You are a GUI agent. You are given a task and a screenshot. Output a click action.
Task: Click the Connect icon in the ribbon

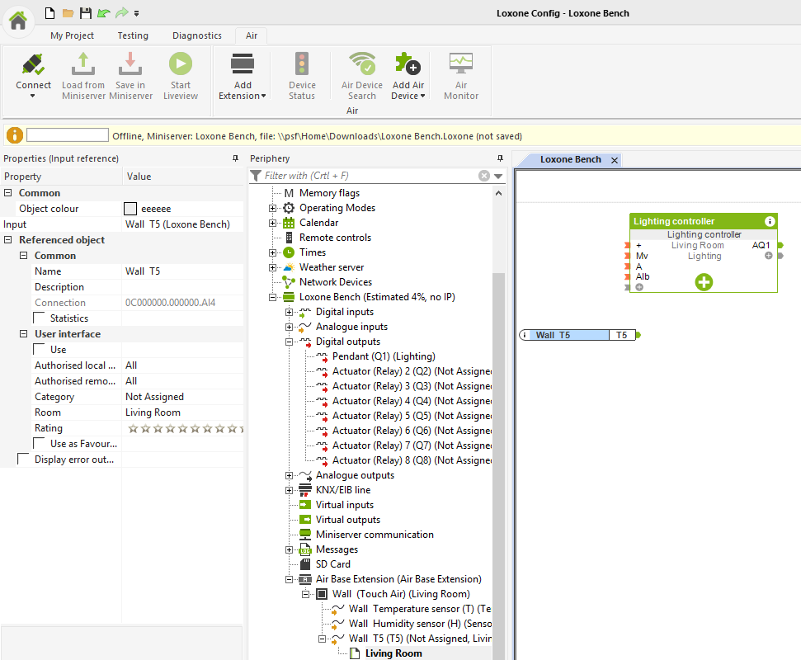(x=33, y=65)
